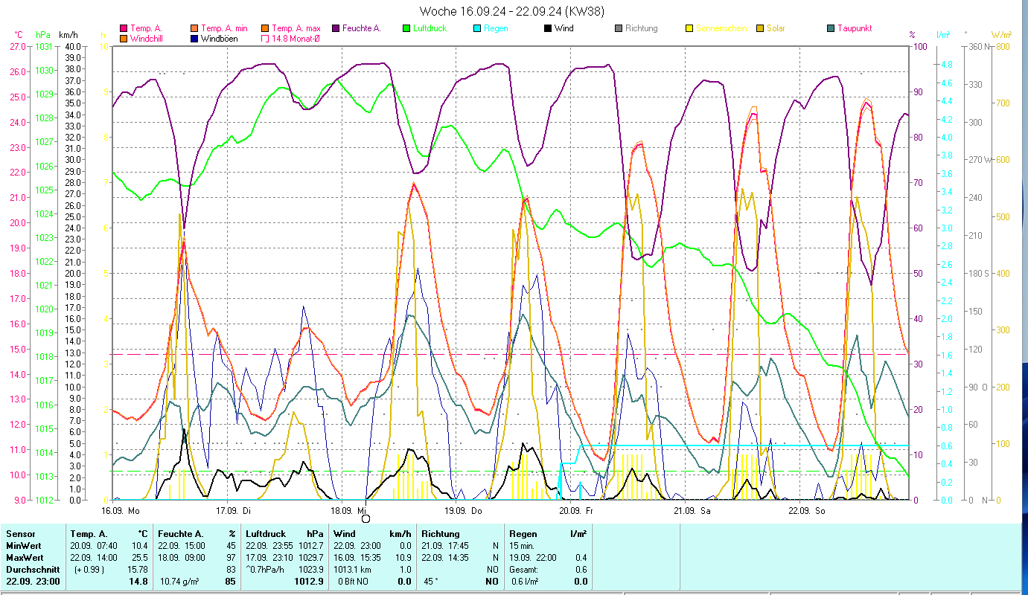The width and height of the screenshot is (1028, 595).
Task: Click the ^0.7hPa/h pressure trend
Action: click(x=266, y=570)
